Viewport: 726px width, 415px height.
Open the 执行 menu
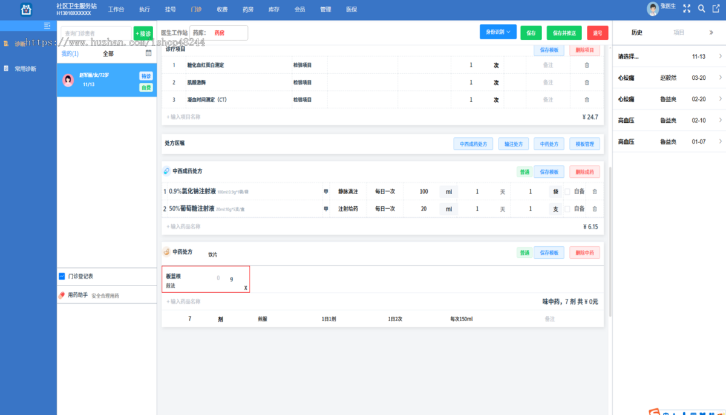144,9
